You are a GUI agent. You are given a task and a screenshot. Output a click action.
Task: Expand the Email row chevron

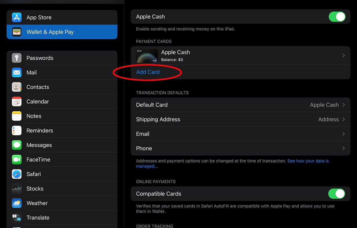(344, 134)
